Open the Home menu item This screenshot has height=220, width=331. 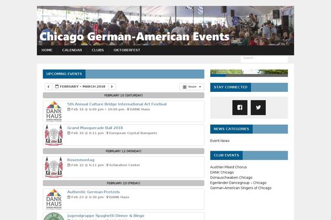point(47,50)
